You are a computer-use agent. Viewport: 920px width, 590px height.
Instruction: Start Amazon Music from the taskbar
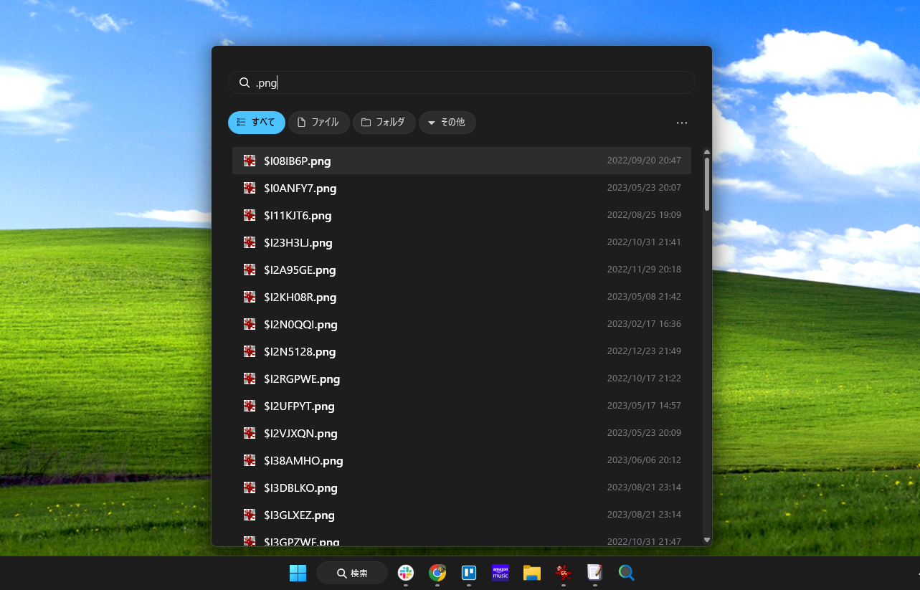coord(500,574)
